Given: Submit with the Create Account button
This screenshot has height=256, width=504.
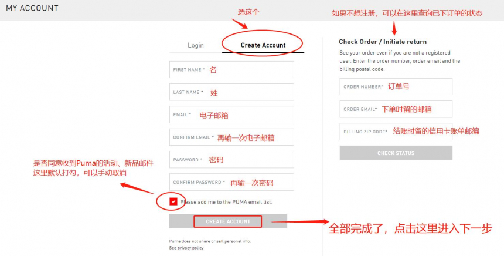Looking at the screenshot, I should pyautogui.click(x=228, y=221).
